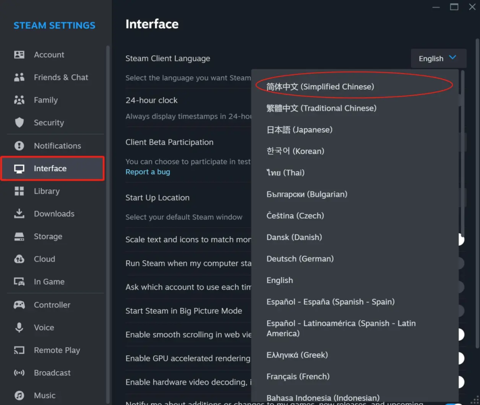The height and width of the screenshot is (405, 480).
Task: Open Broadcast settings via the broadcast icon
Action: coord(19,373)
